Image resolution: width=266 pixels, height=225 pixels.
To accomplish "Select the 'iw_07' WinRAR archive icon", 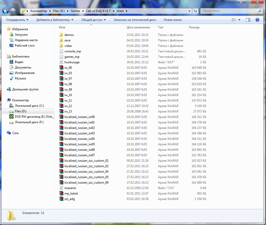I will (x=61, y=78).
